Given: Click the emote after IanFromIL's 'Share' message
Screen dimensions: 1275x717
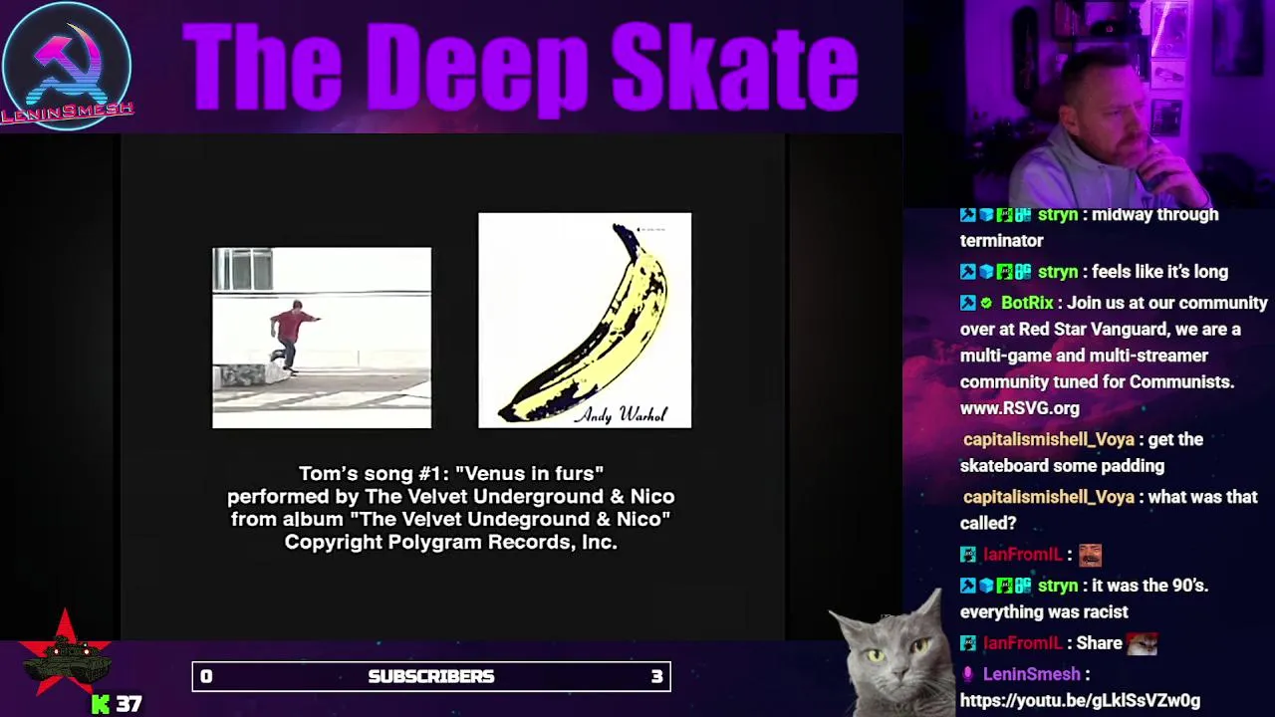Looking at the screenshot, I should 1143,643.
